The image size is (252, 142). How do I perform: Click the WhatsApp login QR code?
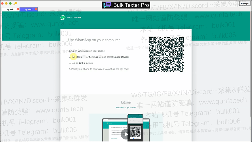(166, 54)
